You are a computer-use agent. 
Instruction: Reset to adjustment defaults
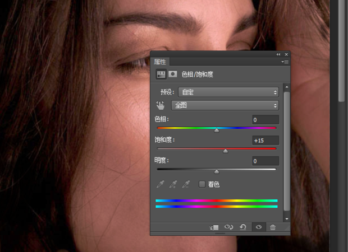(243, 227)
